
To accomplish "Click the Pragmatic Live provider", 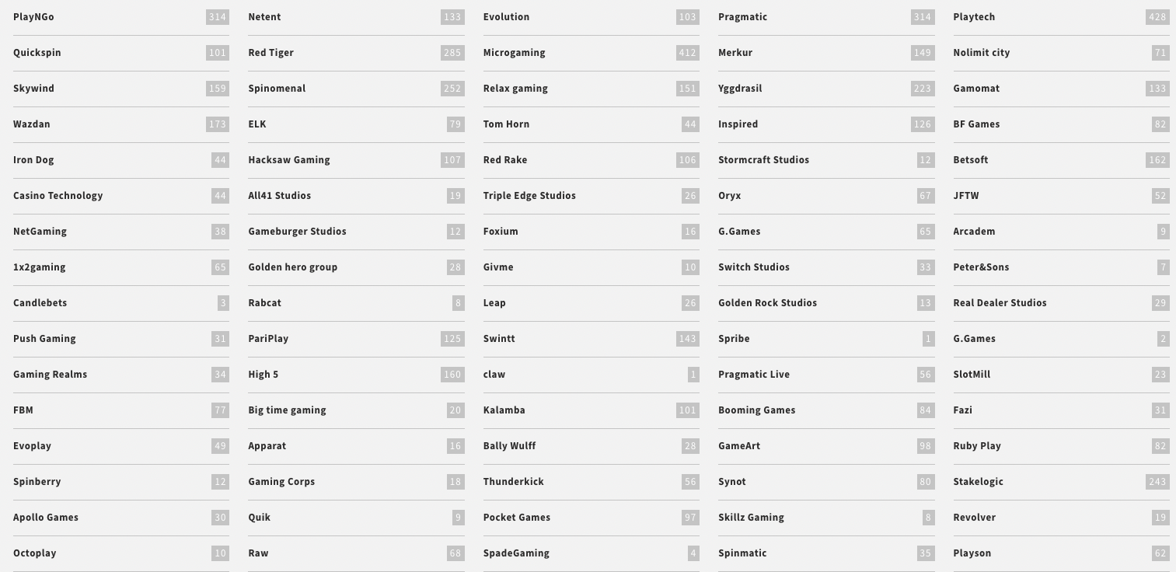I will pyautogui.click(x=826, y=375).
